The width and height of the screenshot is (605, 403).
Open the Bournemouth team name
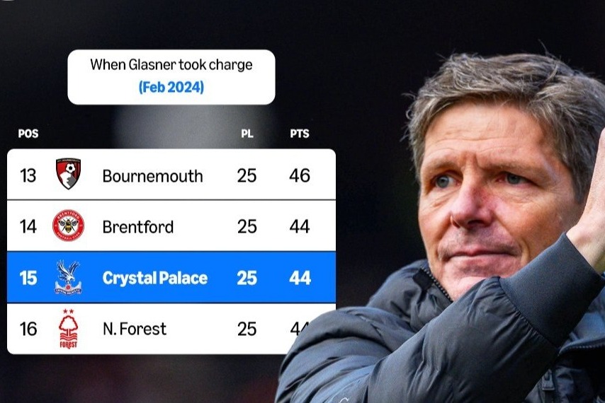click(152, 175)
